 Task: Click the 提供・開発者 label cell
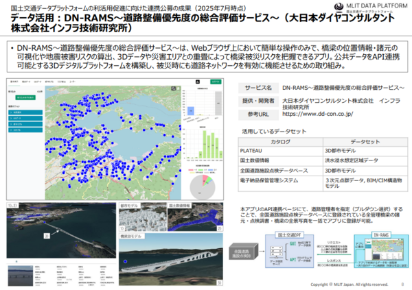coord(258,101)
